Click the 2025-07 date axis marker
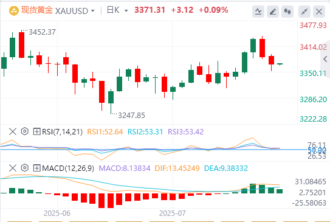Viewport: 330px width, 222px height. [173, 213]
